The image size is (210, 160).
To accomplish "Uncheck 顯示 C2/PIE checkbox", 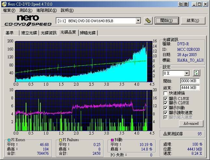I will [x=165, y=103].
